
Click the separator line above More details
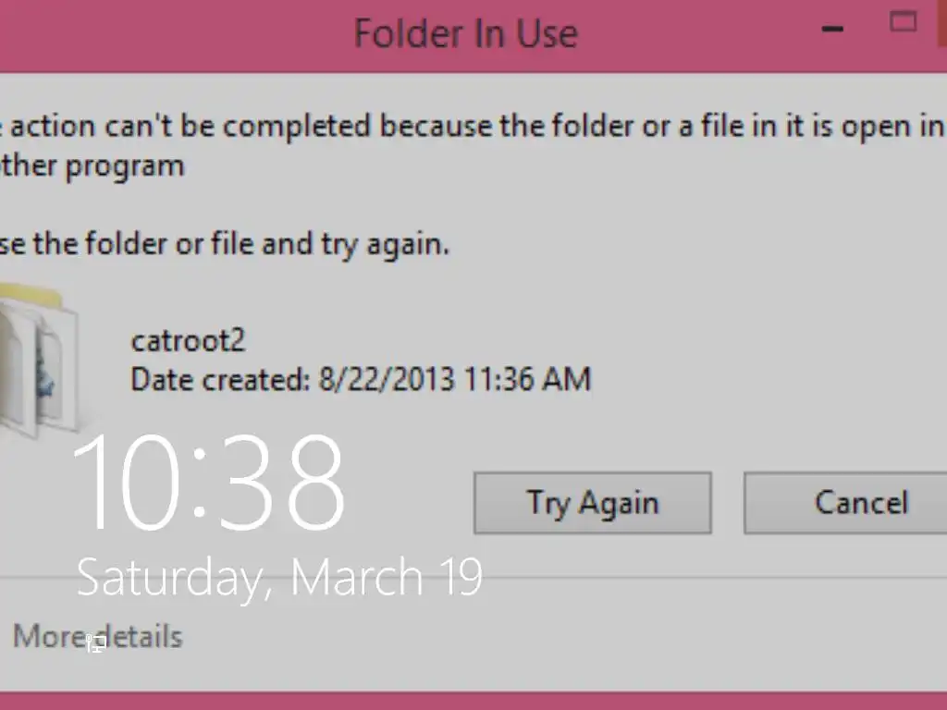click(x=647, y=579)
